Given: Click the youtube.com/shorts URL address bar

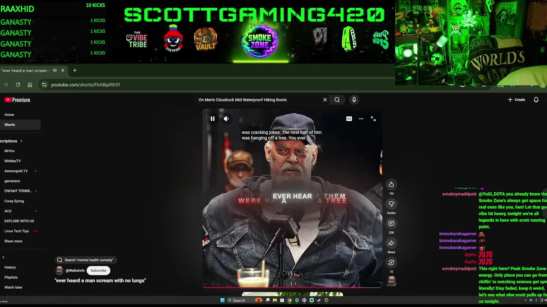Looking at the screenshot, I should point(85,85).
